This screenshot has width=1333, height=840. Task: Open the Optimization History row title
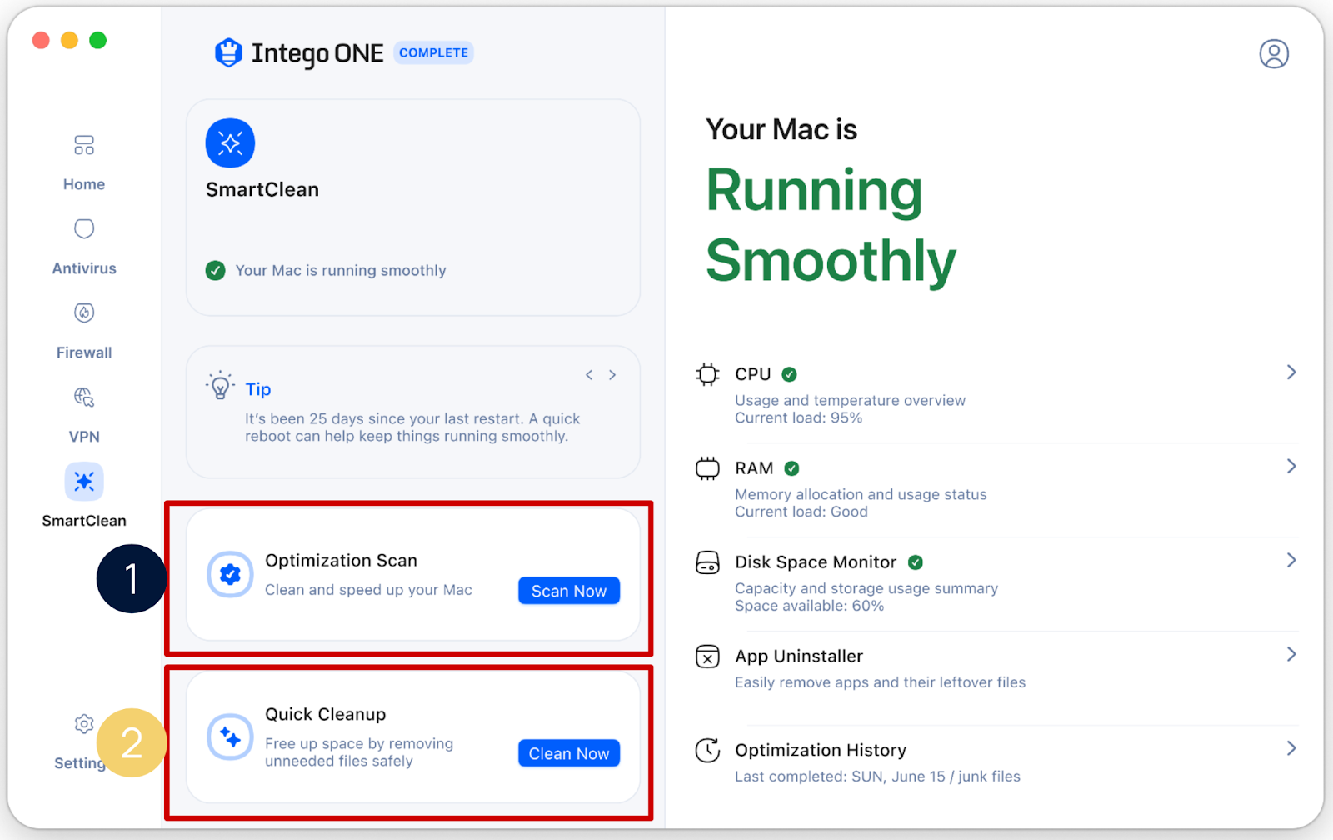(821, 751)
